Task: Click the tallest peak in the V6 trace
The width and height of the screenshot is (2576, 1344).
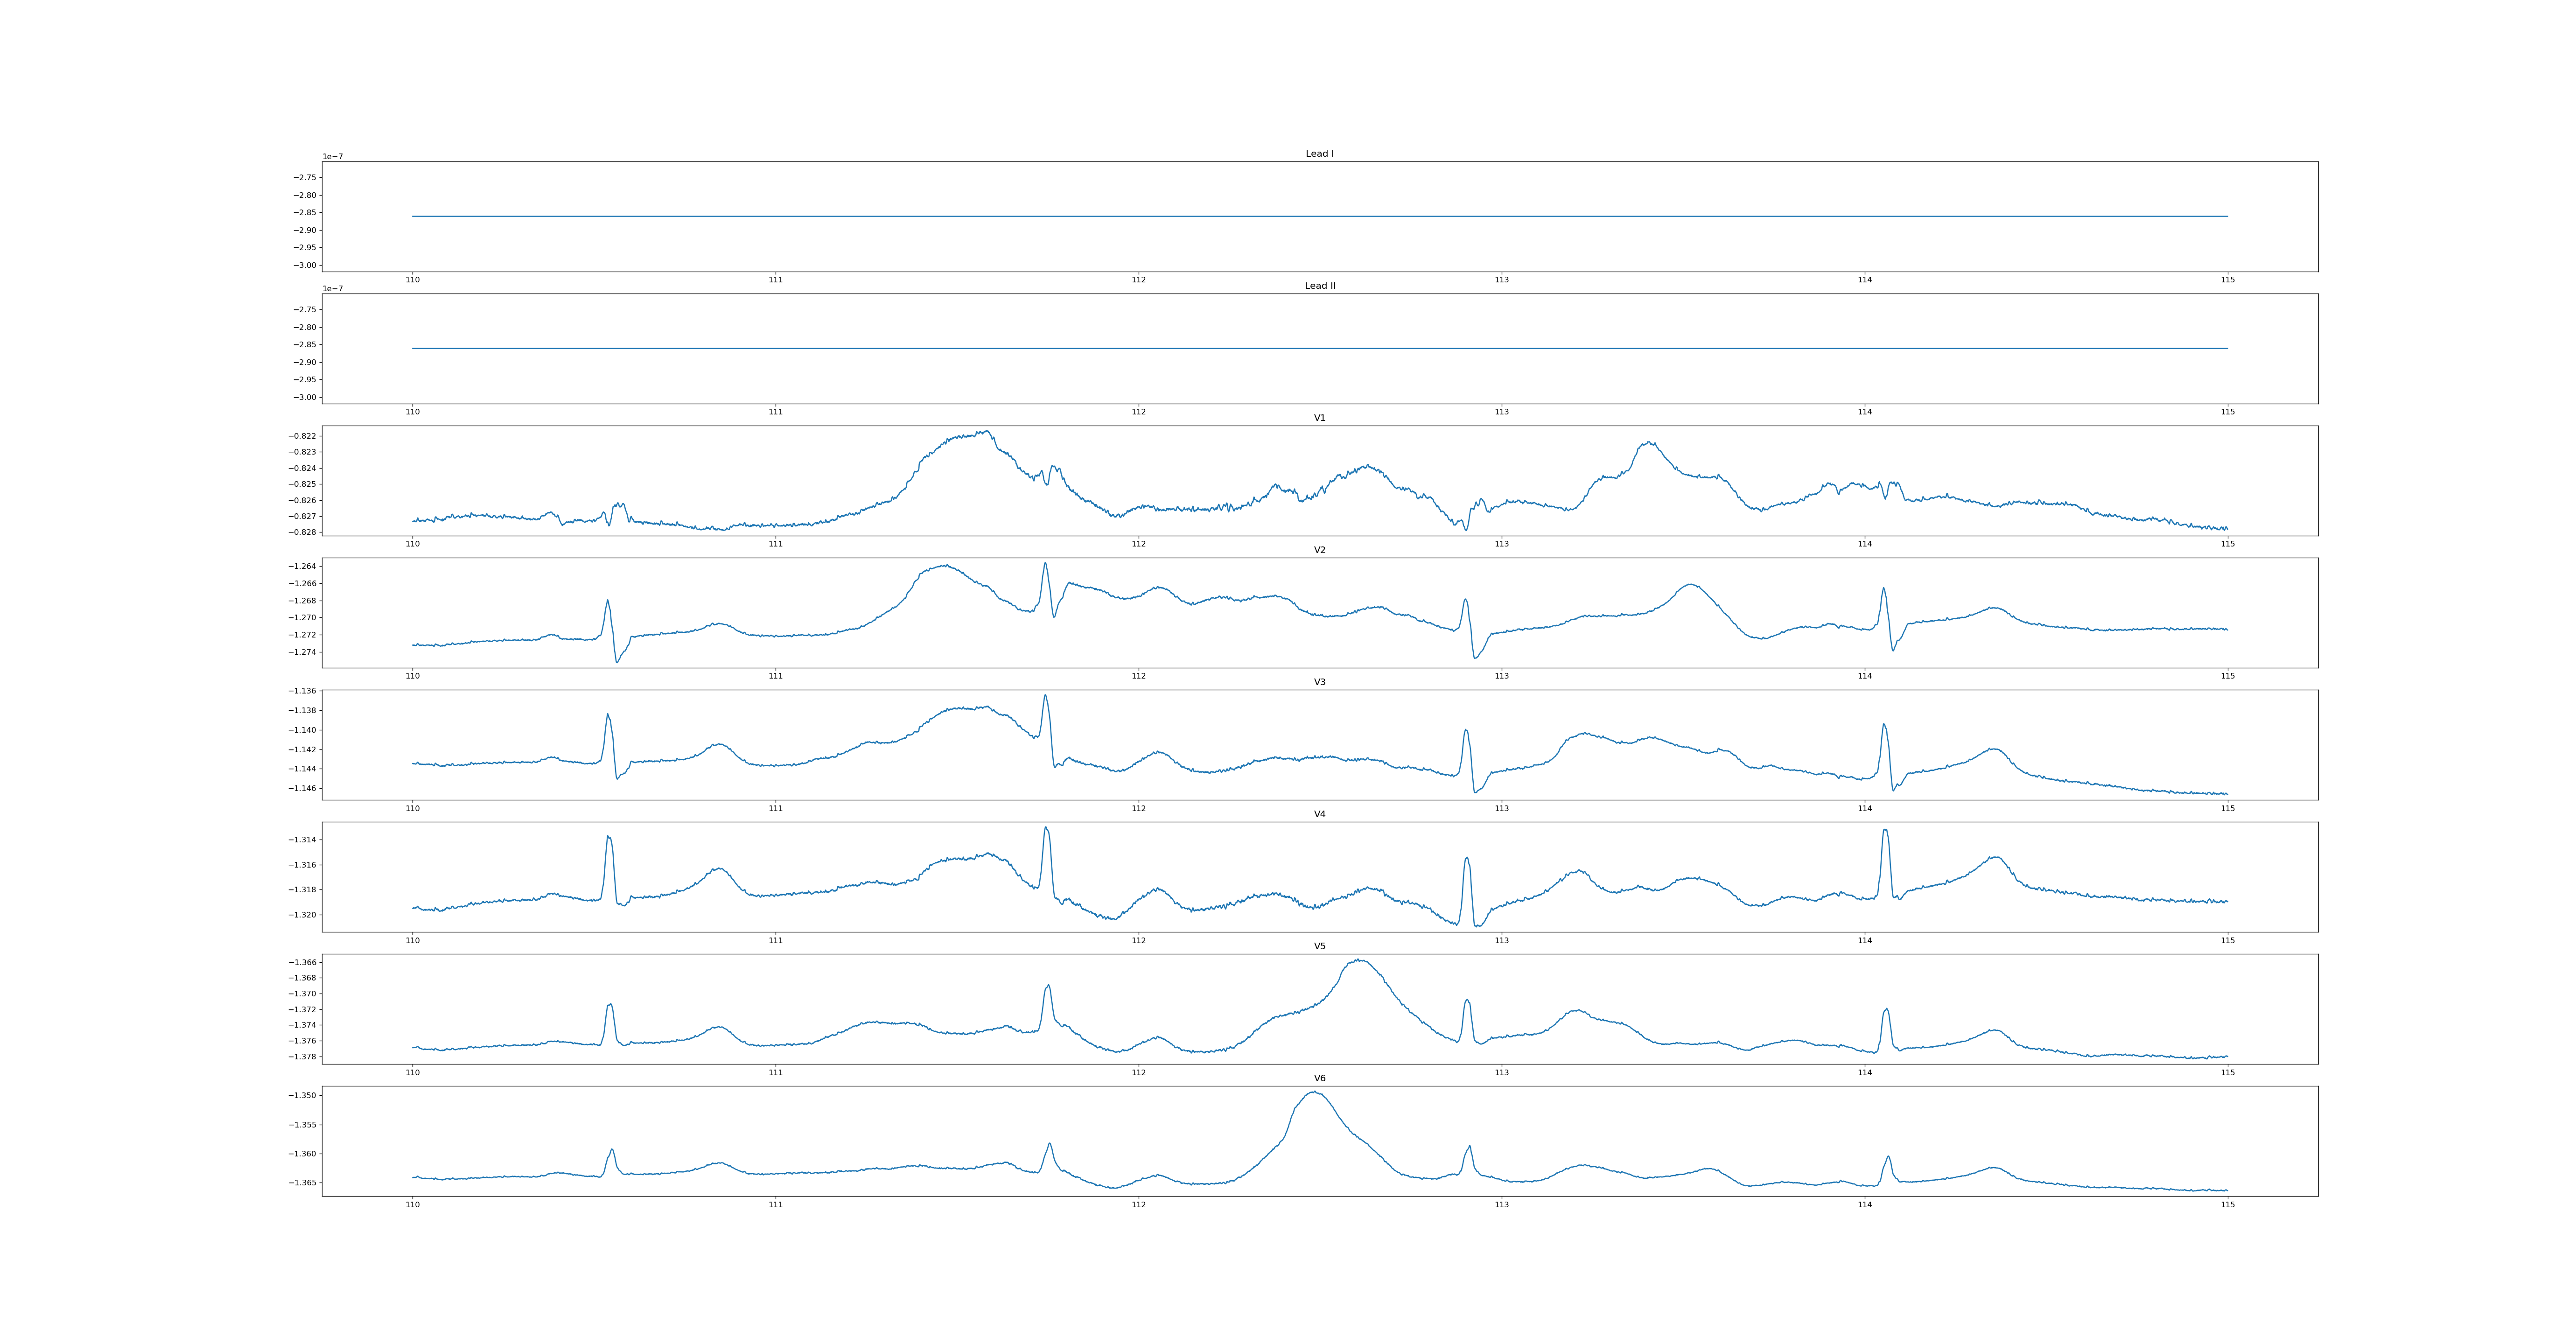Action: pos(1314,1092)
